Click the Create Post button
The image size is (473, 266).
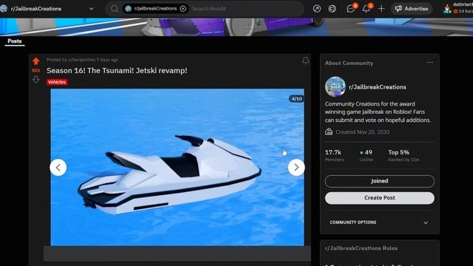tap(379, 198)
